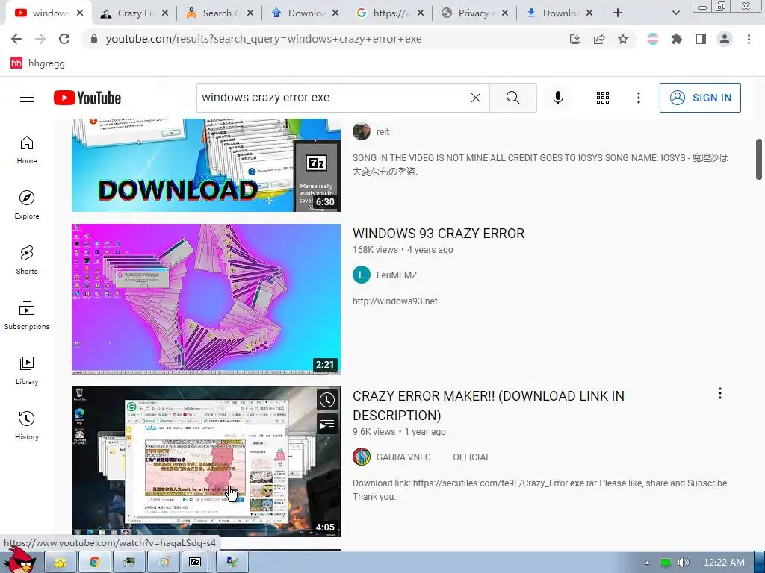Screen dimensions: 765x573
Task: Open Chrome's three-dot main menu
Action: 749,39
